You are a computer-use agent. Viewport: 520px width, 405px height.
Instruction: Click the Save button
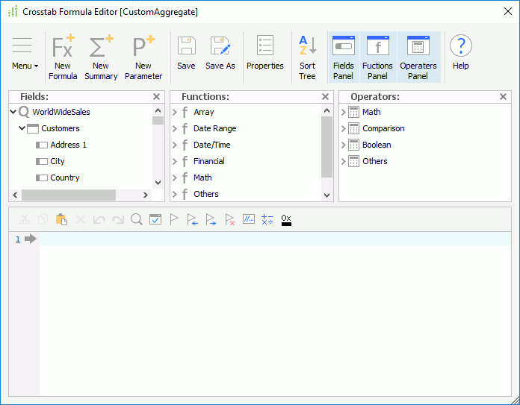click(x=186, y=57)
